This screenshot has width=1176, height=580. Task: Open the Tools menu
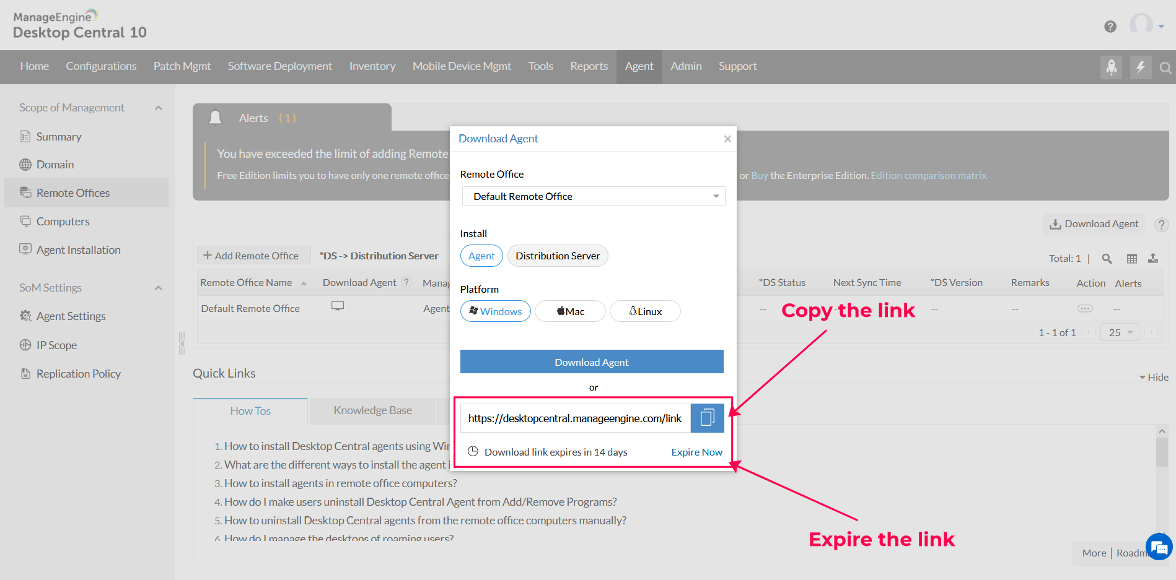point(541,66)
